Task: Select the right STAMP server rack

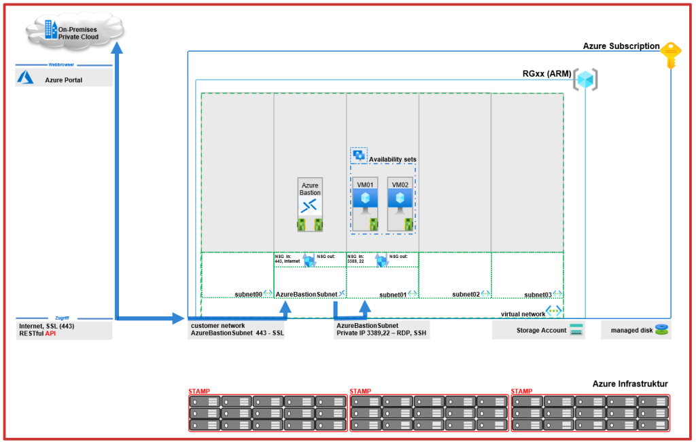Action: 591,413
